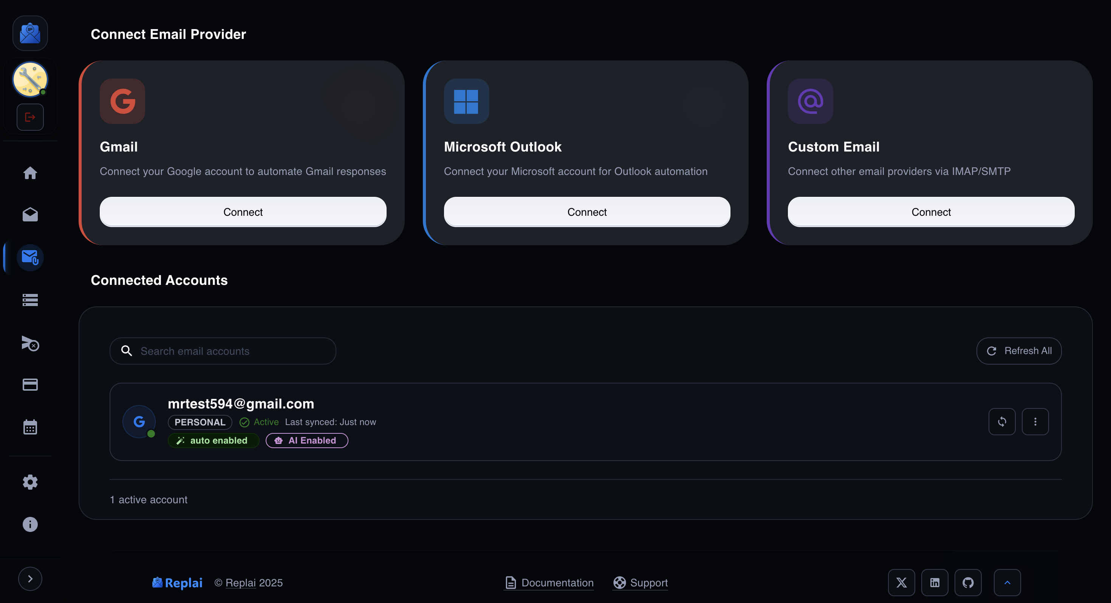Open the user profile avatar
1111x603 pixels.
pyautogui.click(x=30, y=79)
